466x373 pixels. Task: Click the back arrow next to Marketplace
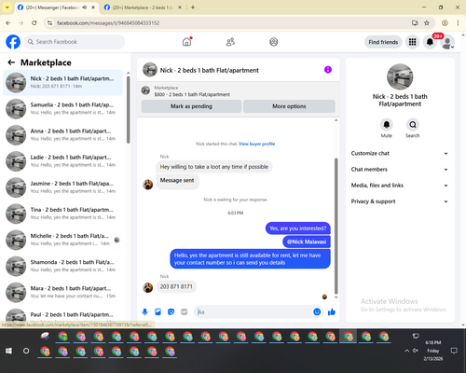11,62
